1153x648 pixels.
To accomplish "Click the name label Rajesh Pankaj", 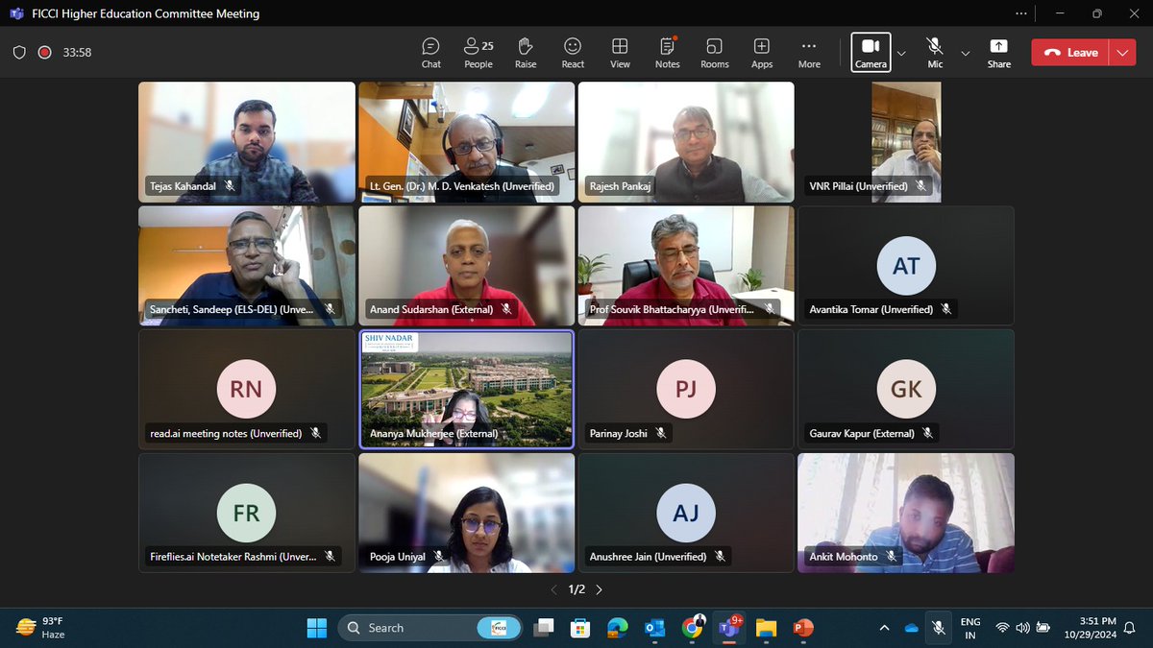I will coord(621,186).
